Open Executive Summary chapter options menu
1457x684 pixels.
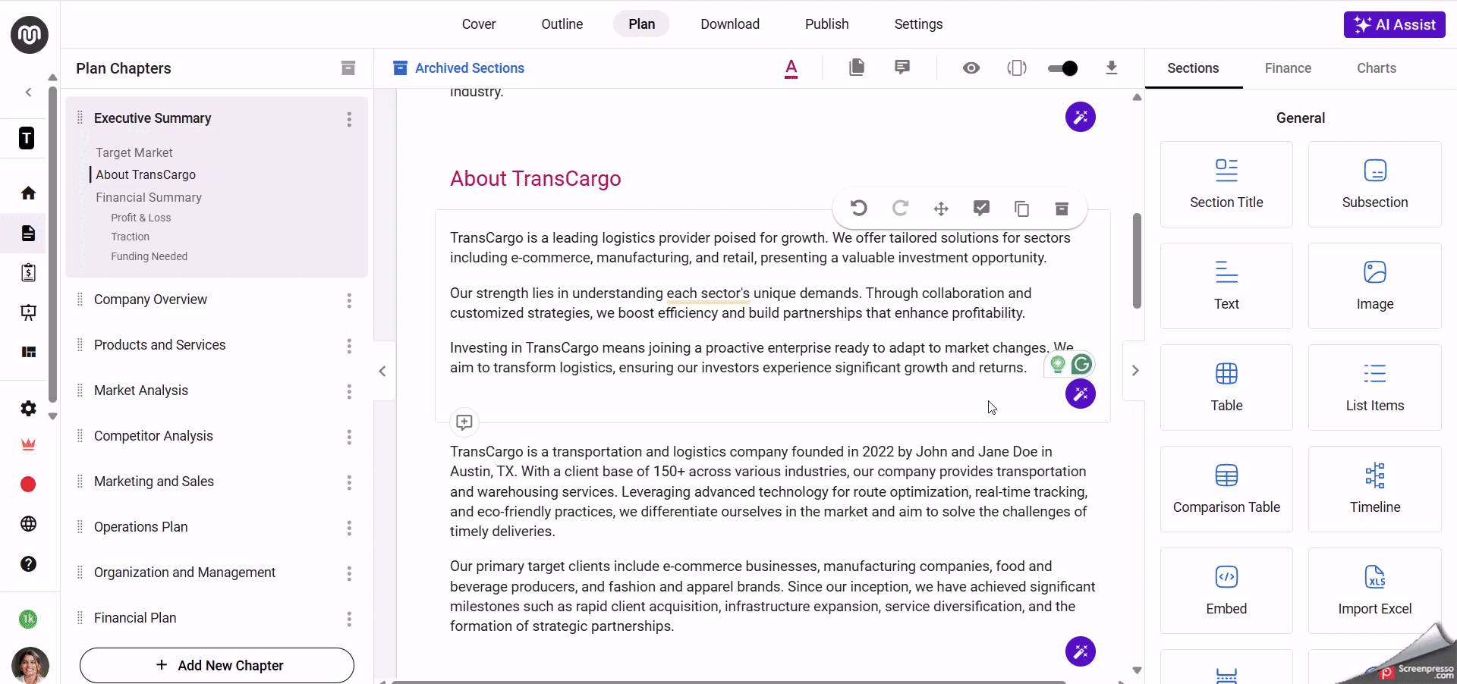[349, 119]
